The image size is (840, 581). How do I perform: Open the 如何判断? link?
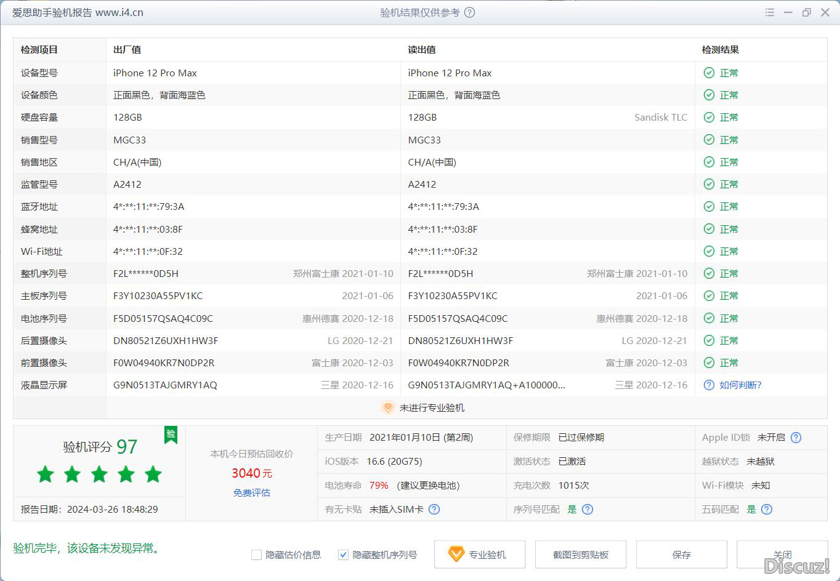click(741, 385)
